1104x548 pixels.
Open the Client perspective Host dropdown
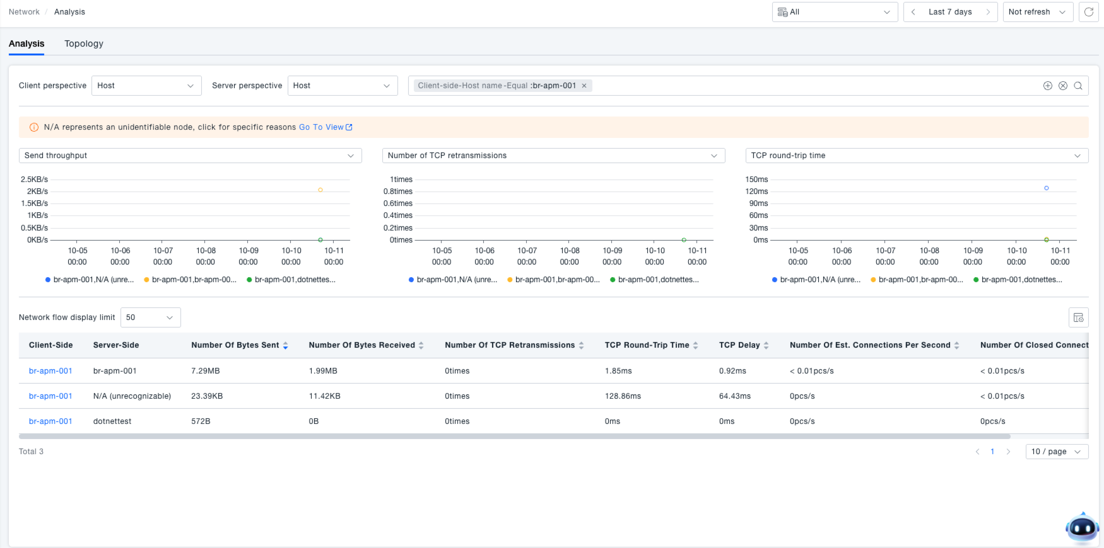[x=146, y=86]
